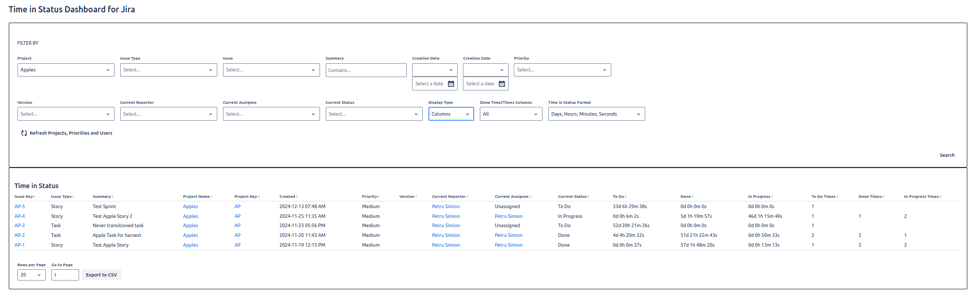Viewport: 974px width, 296px height.
Task: Sort by In Progress column arrows
Action: 772,197
